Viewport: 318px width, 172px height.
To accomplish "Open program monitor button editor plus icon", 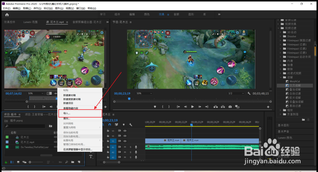I will pyautogui.click(x=268, y=107).
